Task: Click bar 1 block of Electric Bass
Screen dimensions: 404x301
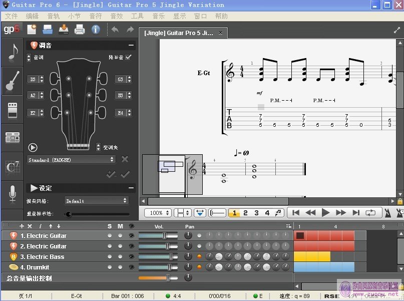Action: 300,256
